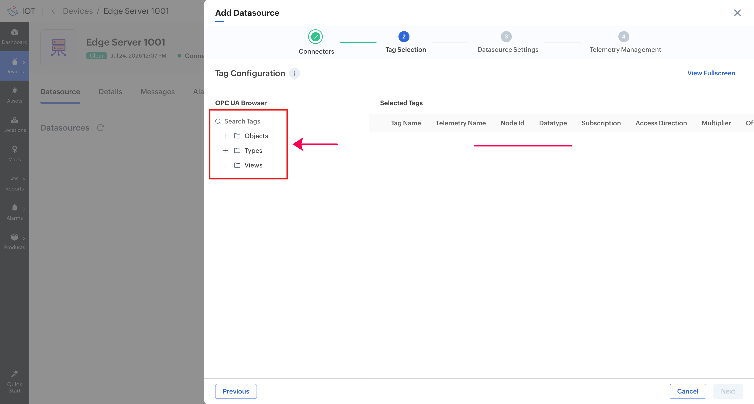Click the Edge Server 1001 breadcrumb text
Viewport: 754px width, 404px height.
click(x=136, y=11)
